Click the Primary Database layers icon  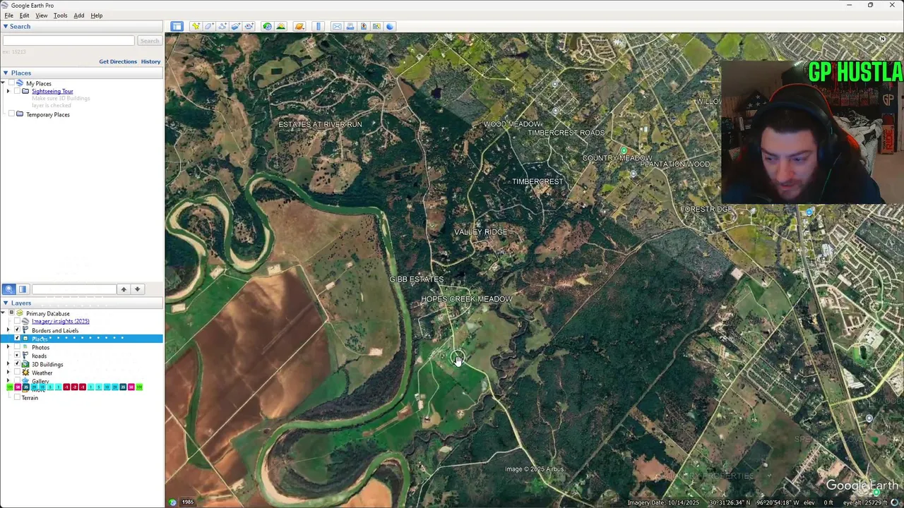[x=20, y=313]
